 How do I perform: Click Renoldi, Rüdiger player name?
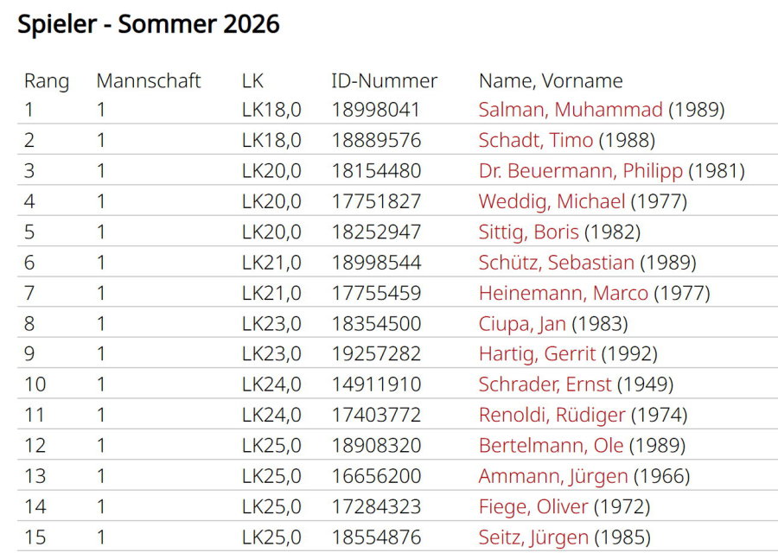coord(551,415)
